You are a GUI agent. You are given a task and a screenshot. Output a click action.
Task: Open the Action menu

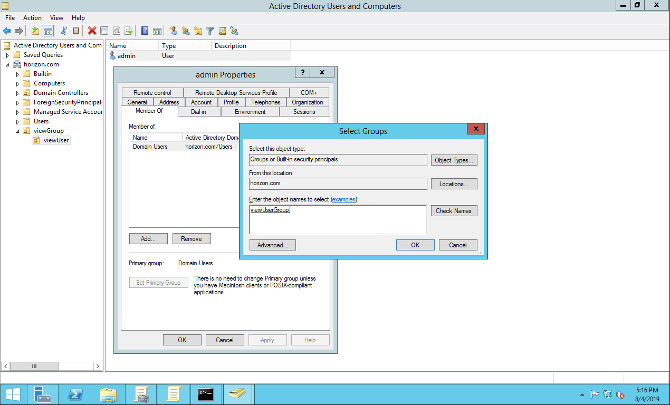point(32,18)
